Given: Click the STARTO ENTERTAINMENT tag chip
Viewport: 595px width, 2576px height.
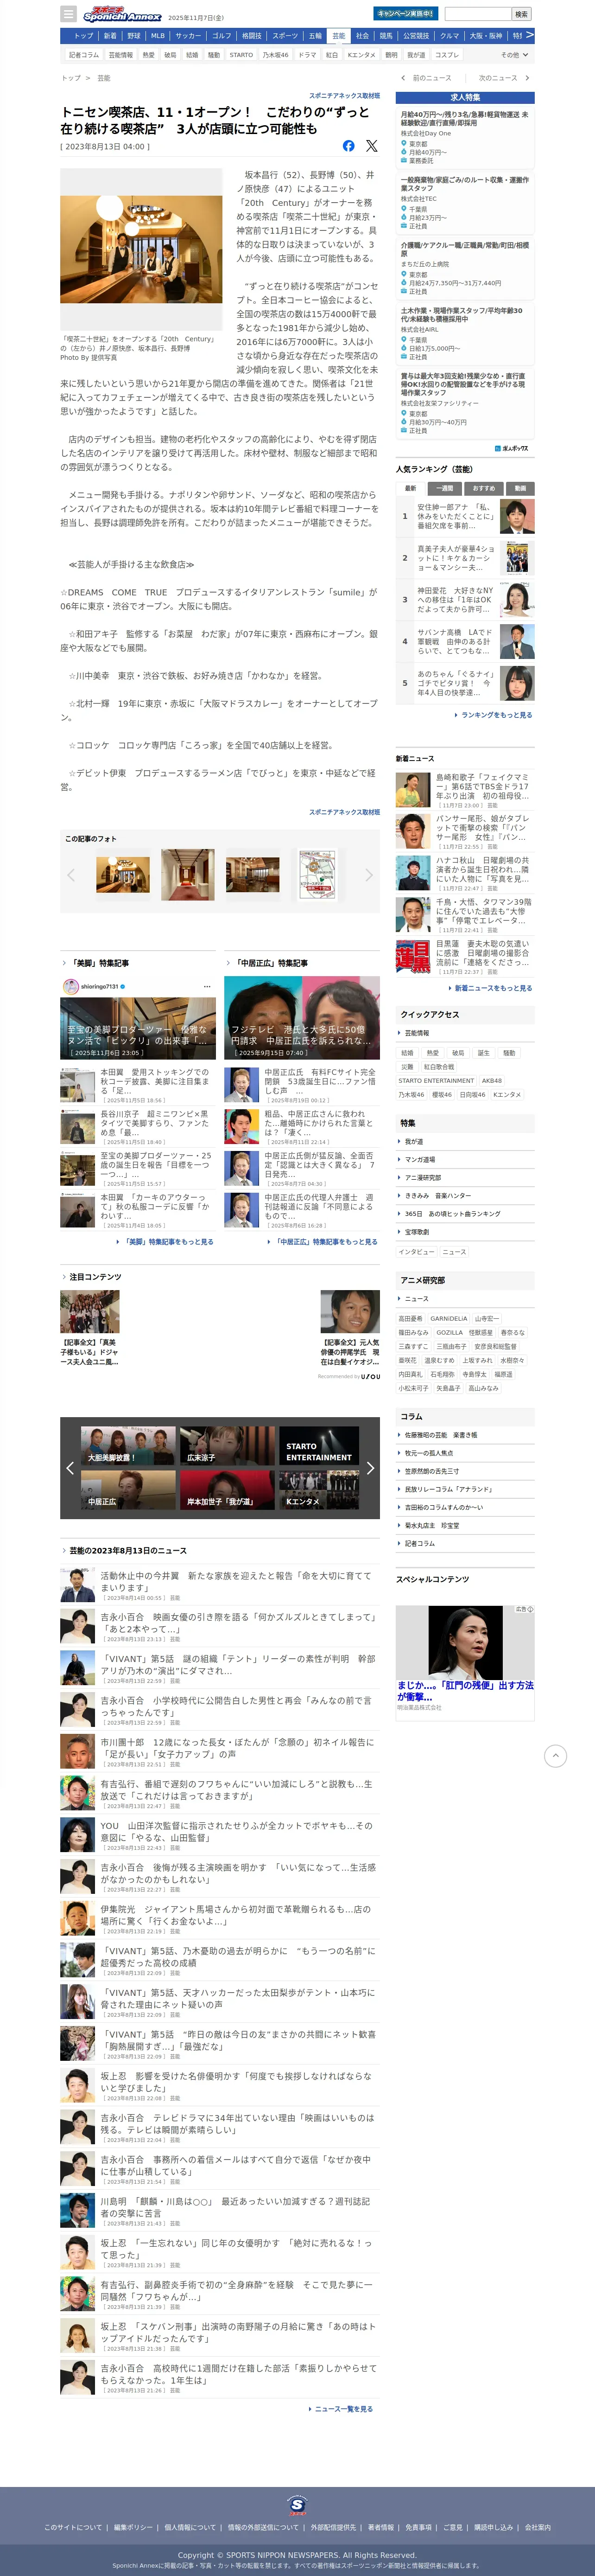Looking at the screenshot, I should coord(436,1081).
